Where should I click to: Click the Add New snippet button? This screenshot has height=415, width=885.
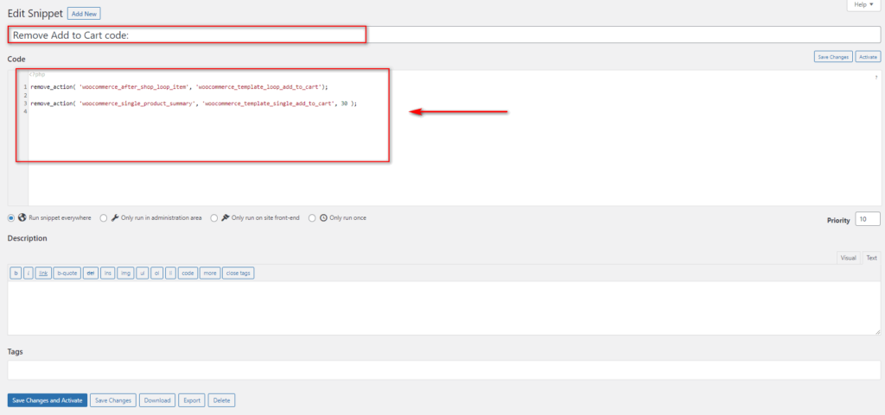pyautogui.click(x=84, y=13)
